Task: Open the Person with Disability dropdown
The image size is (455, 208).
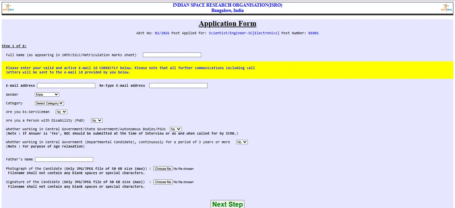Action: click(x=97, y=121)
